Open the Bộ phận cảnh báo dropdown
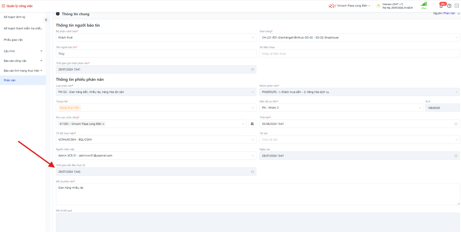 click(x=156, y=38)
